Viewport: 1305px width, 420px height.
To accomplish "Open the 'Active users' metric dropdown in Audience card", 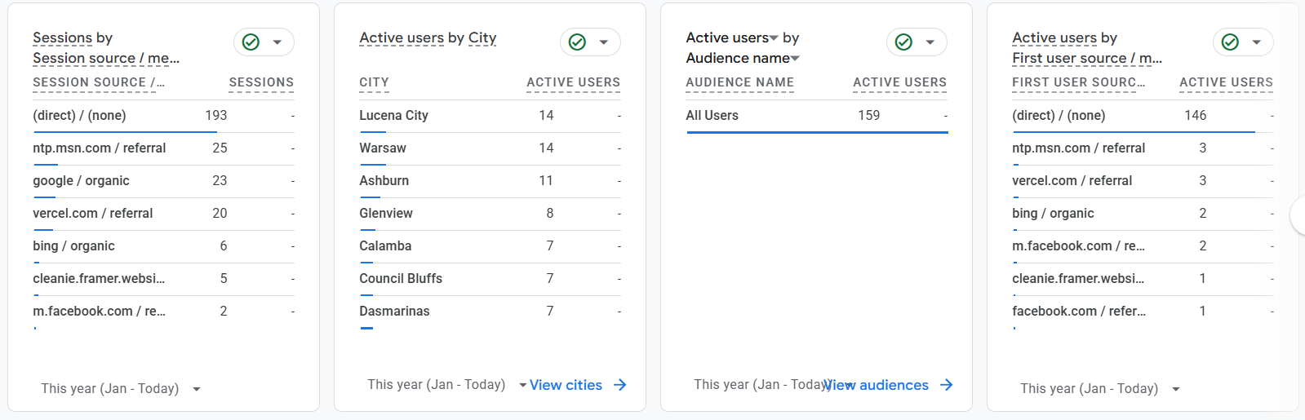I will click(732, 38).
